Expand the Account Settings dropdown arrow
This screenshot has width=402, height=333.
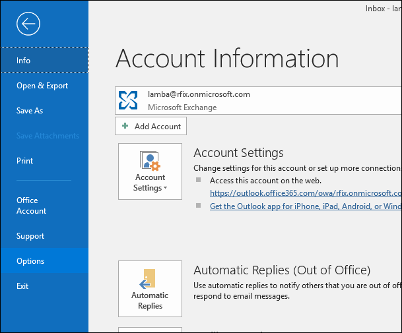tap(165, 189)
